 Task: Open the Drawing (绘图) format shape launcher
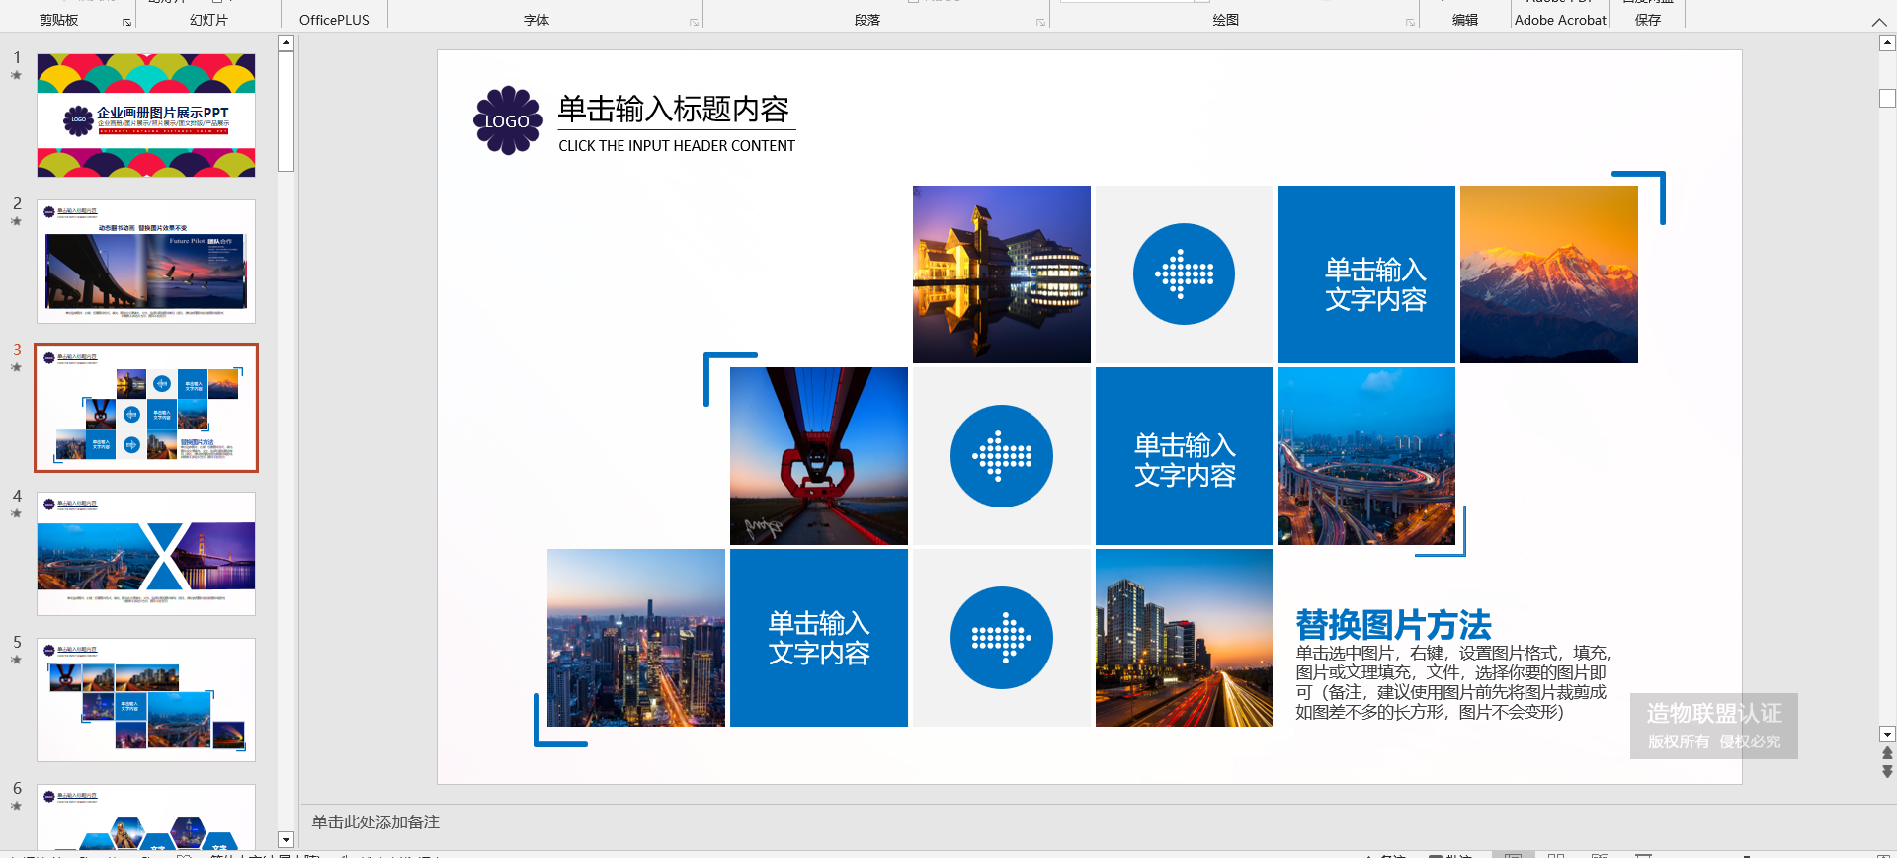tap(1410, 22)
